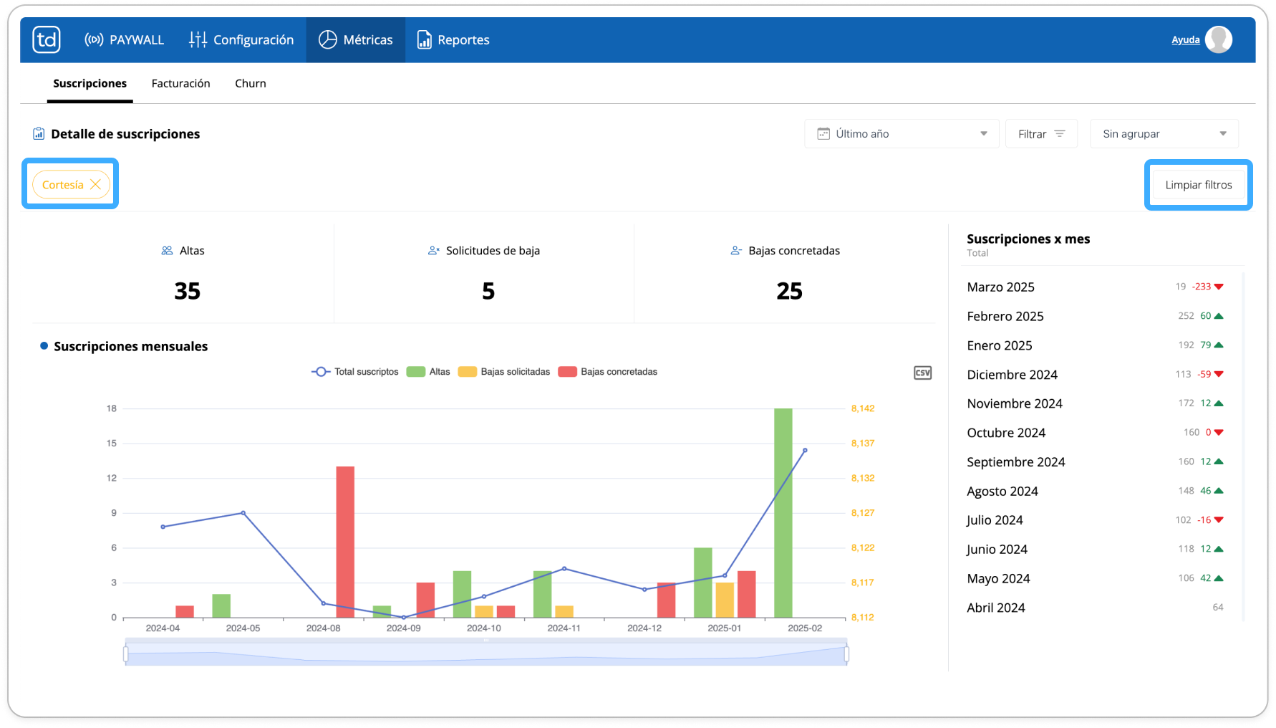The image size is (1276, 728).
Task: Select the Octubre 2024 row
Action: [1096, 433]
